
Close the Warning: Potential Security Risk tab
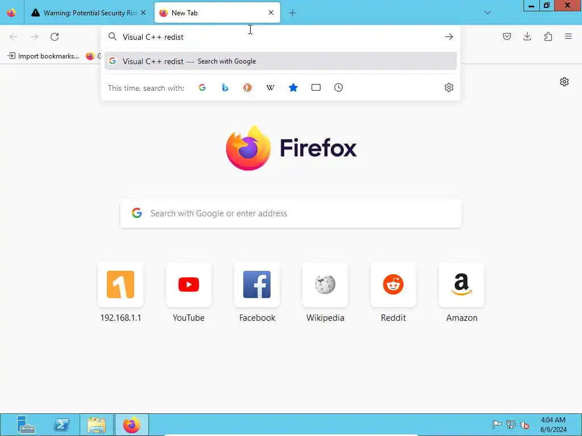click(x=143, y=12)
